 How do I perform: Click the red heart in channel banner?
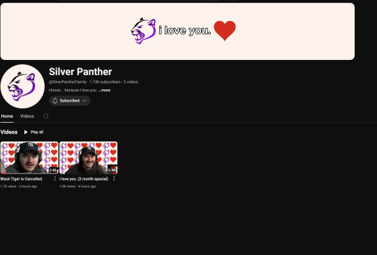point(225,31)
